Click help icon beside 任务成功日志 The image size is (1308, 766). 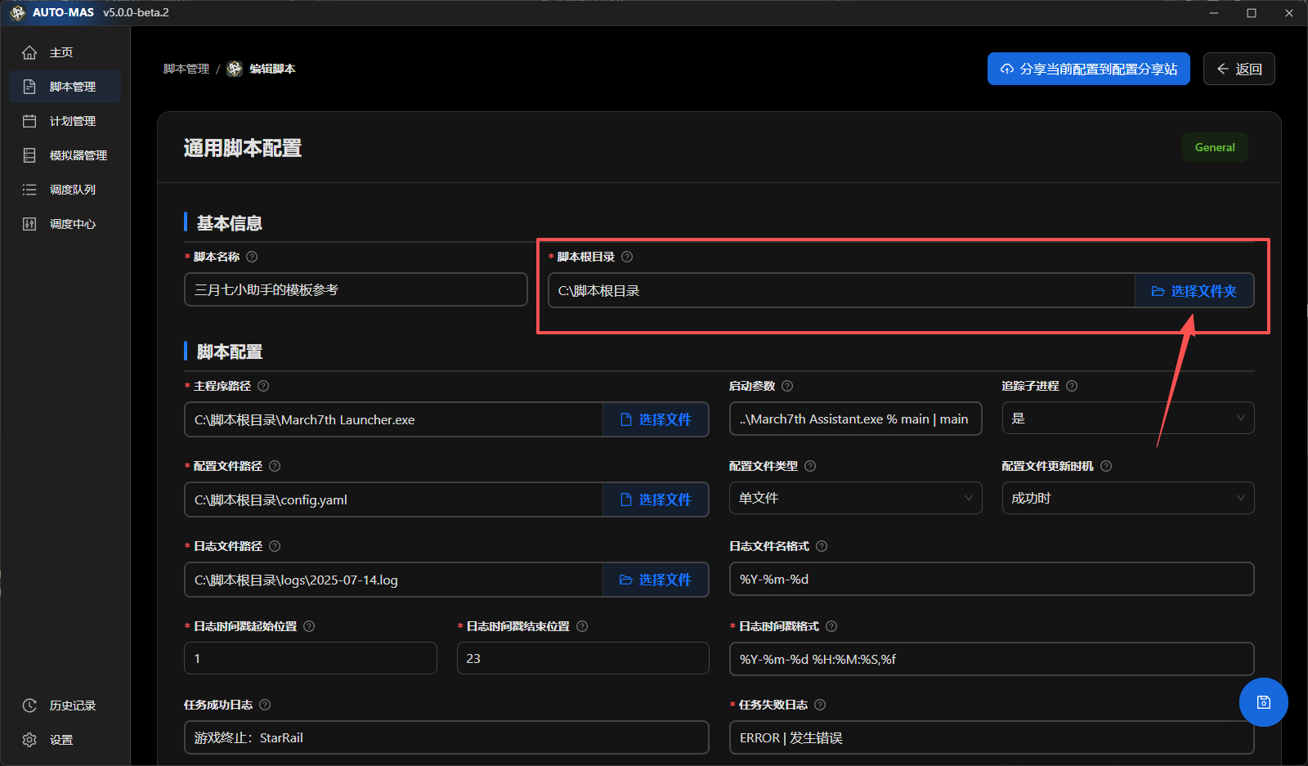click(265, 705)
